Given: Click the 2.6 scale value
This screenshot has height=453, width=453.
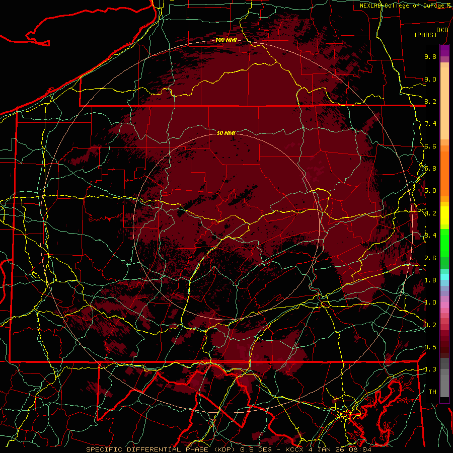Looking at the screenshot, I should (x=430, y=258).
